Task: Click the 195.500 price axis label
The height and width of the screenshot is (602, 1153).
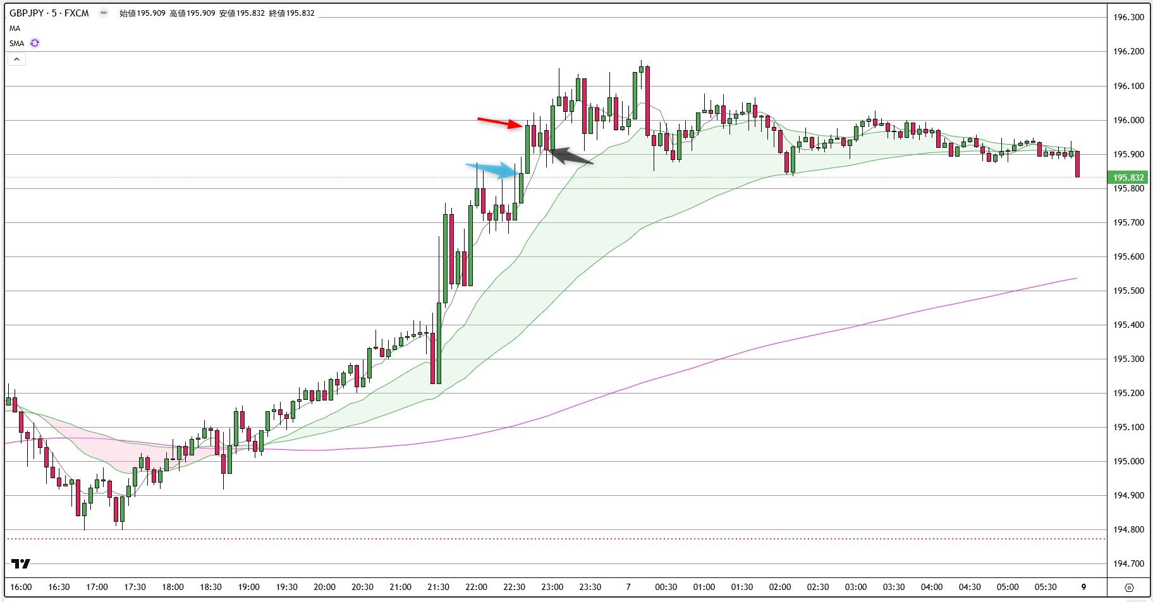Action: tap(1128, 291)
